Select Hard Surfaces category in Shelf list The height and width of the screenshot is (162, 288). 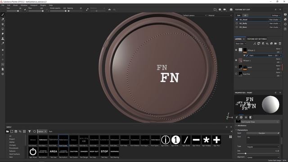[14, 154]
